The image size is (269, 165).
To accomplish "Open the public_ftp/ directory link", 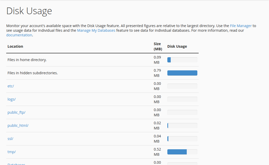I will tap(17, 112).
